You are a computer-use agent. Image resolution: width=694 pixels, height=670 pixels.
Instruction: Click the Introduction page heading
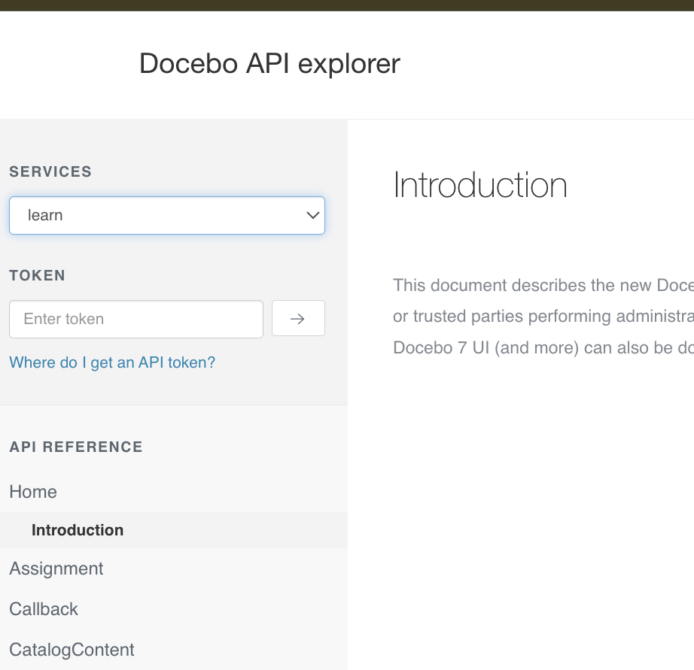[x=479, y=185]
